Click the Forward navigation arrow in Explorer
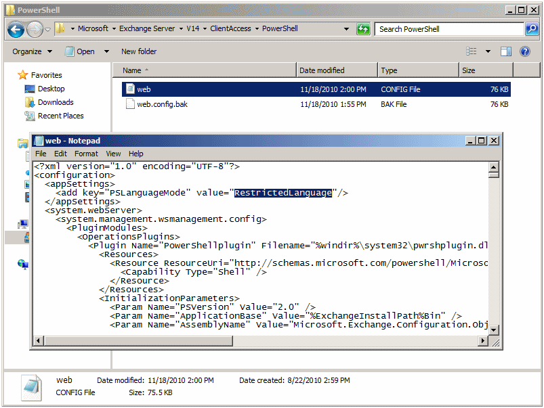This screenshot has height=408, width=544. (x=35, y=30)
